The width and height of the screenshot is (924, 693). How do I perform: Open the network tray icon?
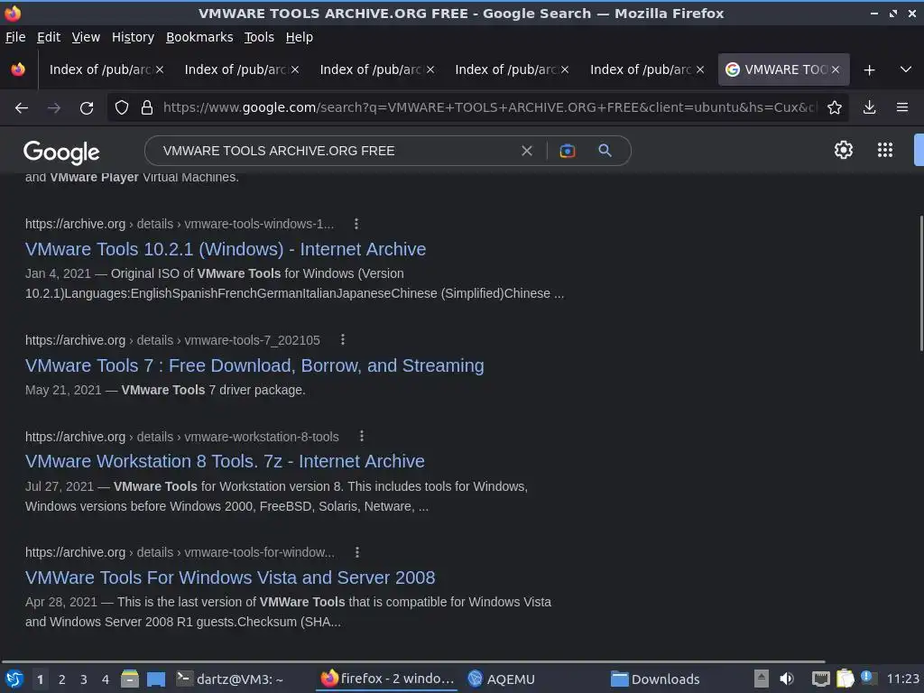(820, 679)
